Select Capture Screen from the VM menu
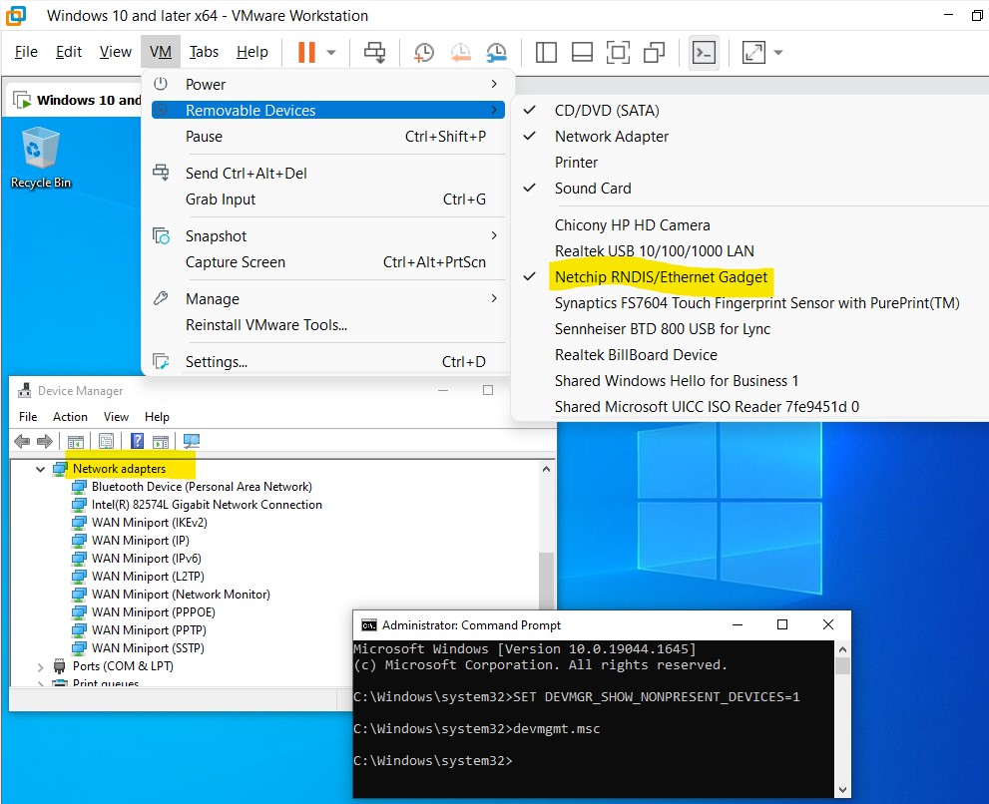Screen dimensions: 989x804 coord(328,261)
